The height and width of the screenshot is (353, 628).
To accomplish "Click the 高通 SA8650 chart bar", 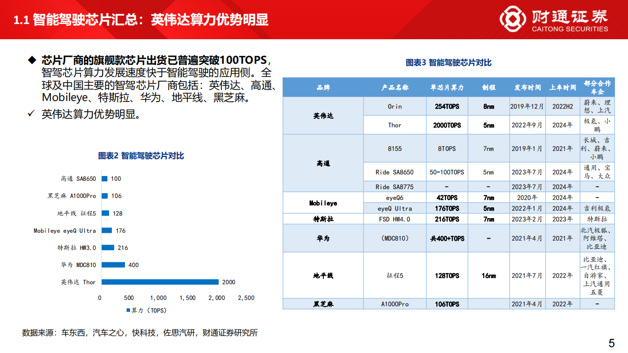I will pos(105,178).
